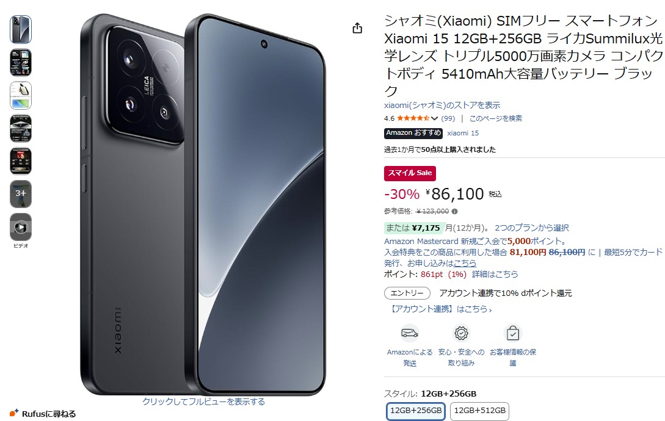Open the Rufus assistant icon

[14, 412]
